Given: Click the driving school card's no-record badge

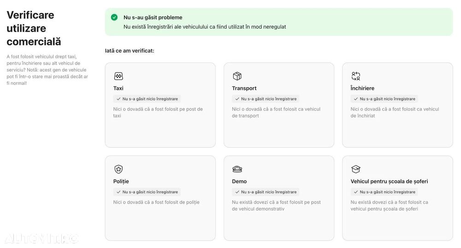Looking at the screenshot, I should (384, 192).
